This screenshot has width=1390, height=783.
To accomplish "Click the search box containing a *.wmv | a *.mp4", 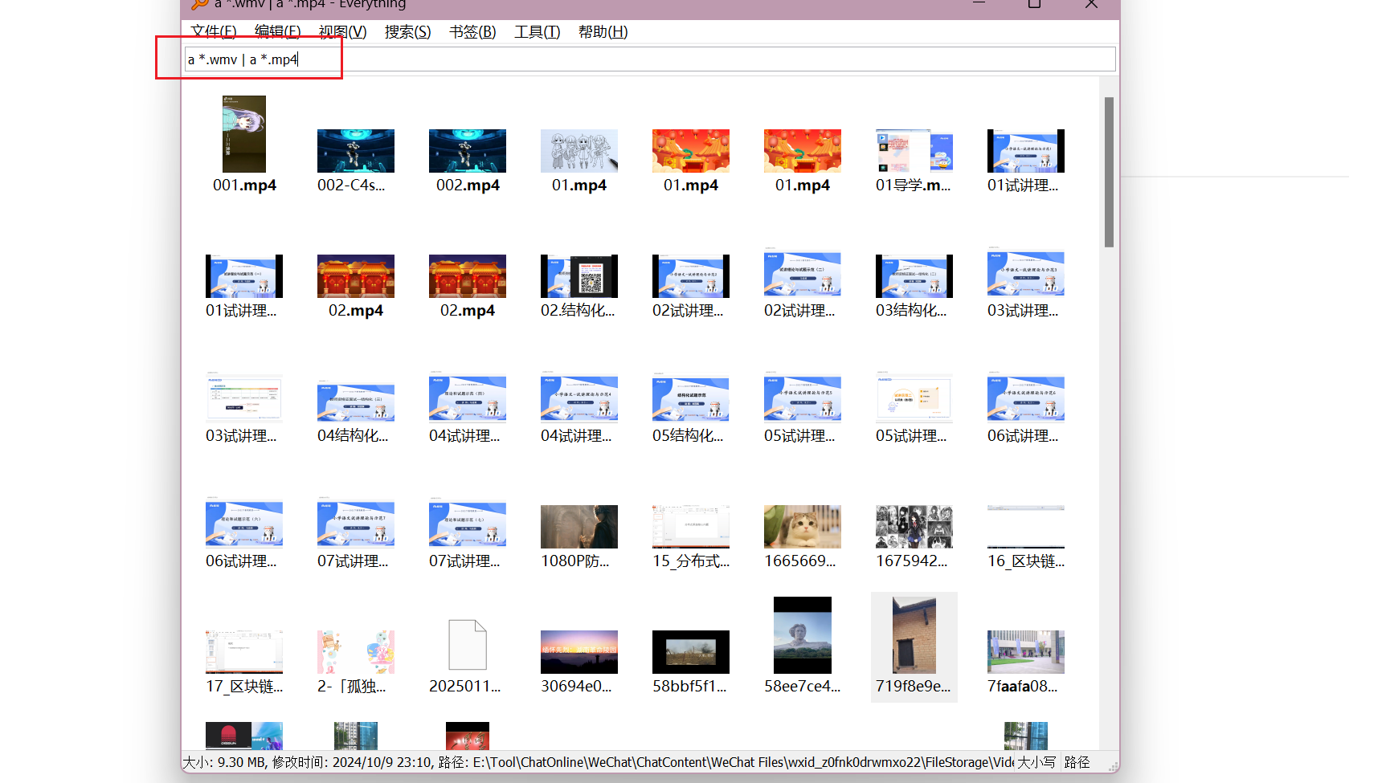I will [650, 59].
